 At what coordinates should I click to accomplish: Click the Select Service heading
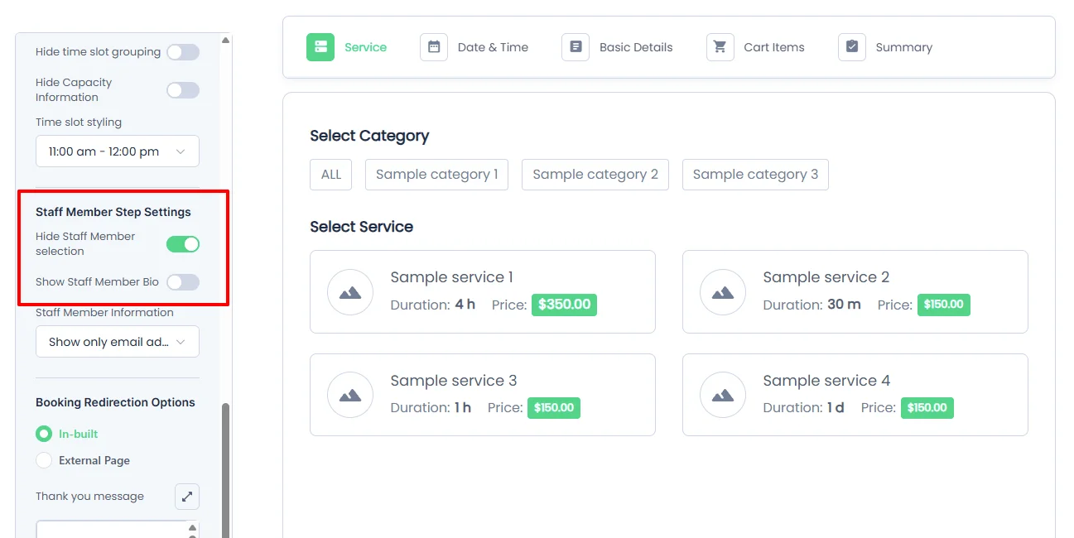(362, 227)
